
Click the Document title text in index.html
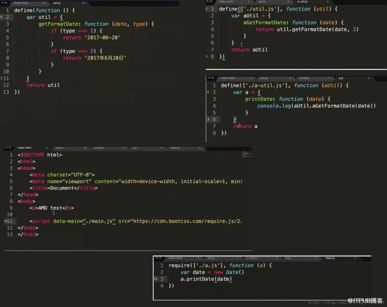[x=63, y=188]
